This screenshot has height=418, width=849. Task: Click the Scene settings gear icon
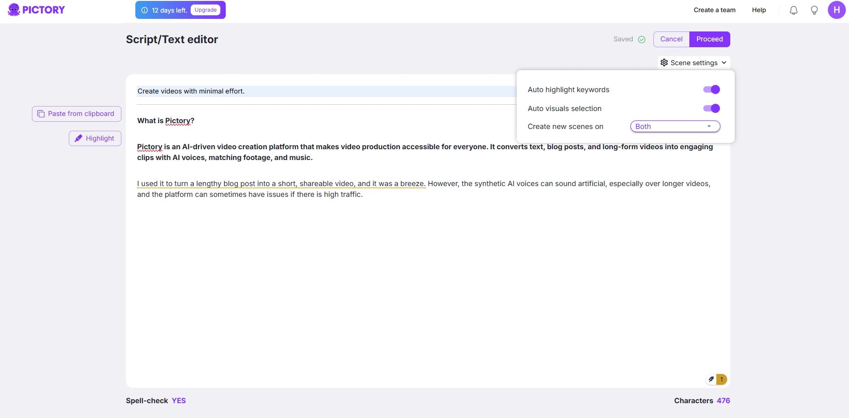click(664, 62)
